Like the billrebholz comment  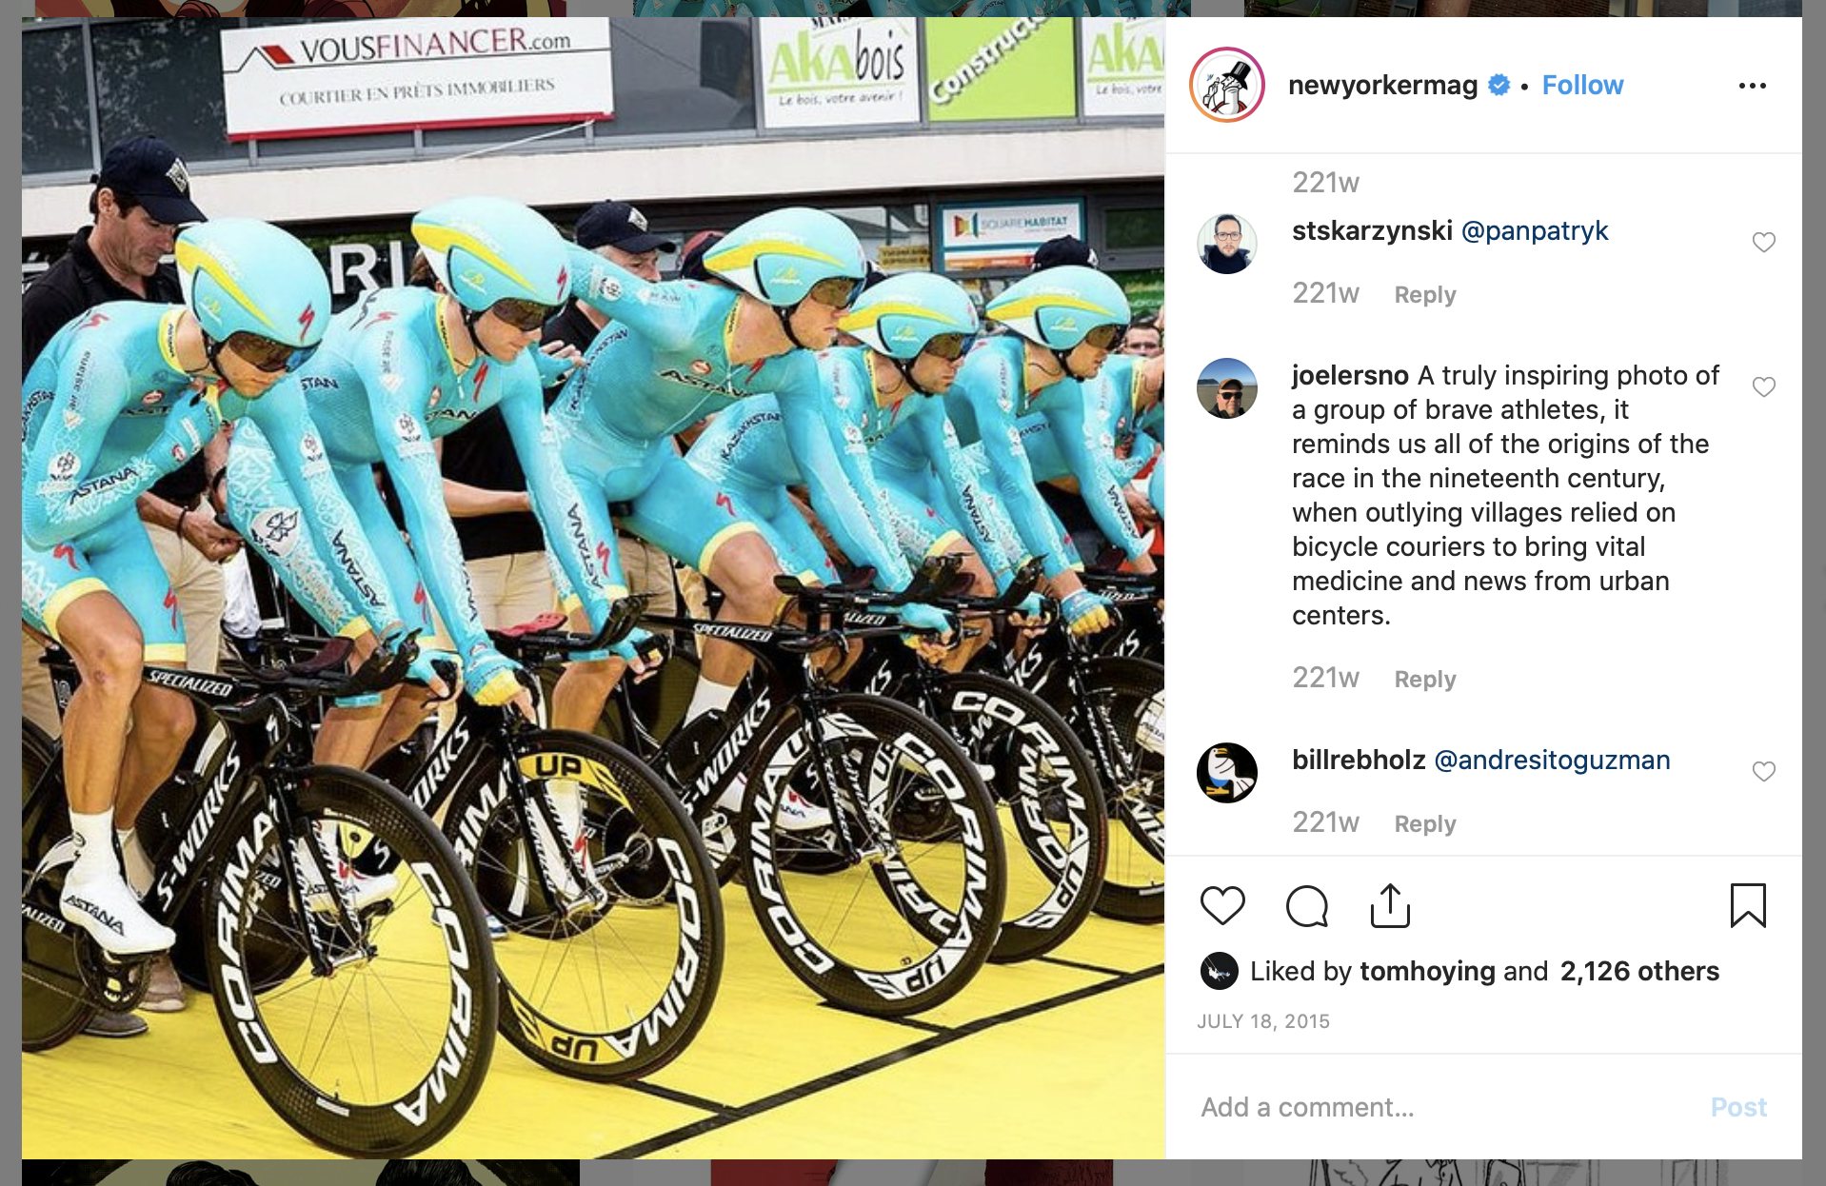(1764, 771)
